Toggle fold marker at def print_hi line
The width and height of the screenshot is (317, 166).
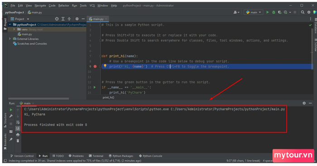coord(100,56)
